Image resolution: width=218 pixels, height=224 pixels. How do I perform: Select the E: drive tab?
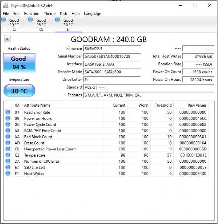[x=68, y=25]
